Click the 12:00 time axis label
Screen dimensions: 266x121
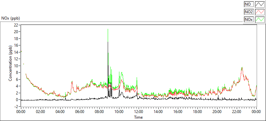(139, 111)
